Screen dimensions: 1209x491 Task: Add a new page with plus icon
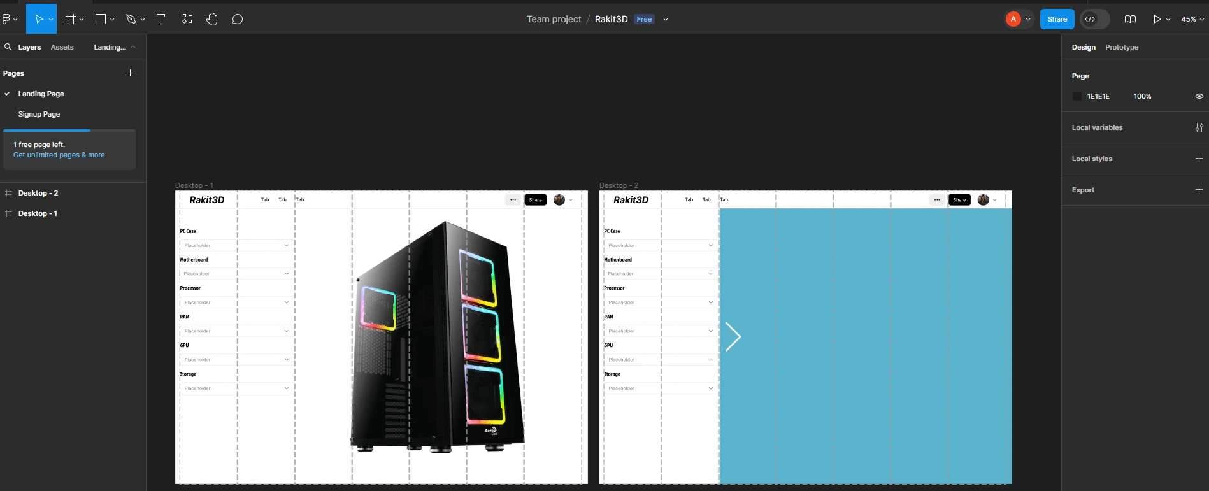pos(130,73)
